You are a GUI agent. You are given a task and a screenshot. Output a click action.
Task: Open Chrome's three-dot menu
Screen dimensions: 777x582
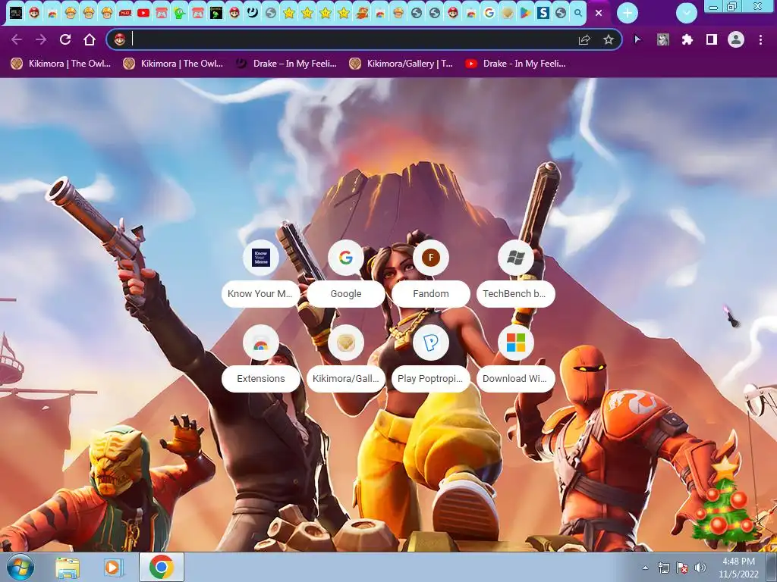pyautogui.click(x=760, y=39)
